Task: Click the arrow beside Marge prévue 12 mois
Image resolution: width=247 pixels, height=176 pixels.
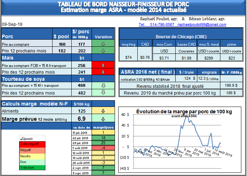Action: pos(103,119)
